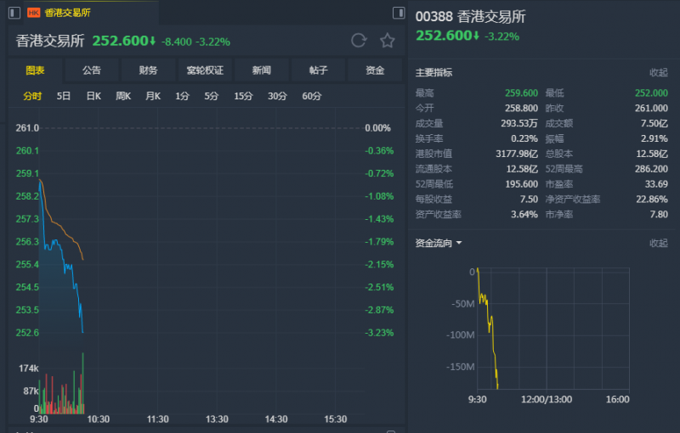This screenshot has height=433, width=680.
Task: Click the 香港交易所 window tab title
Action: coord(68,13)
